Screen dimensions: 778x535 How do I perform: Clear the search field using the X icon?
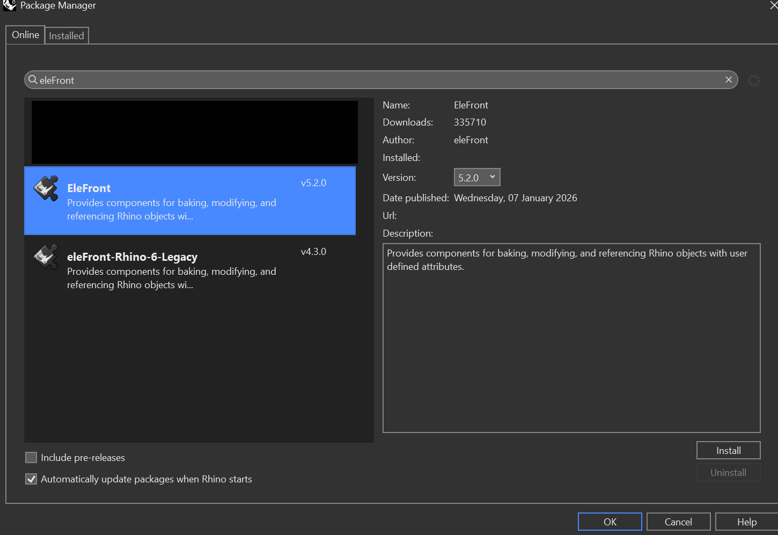coord(729,79)
